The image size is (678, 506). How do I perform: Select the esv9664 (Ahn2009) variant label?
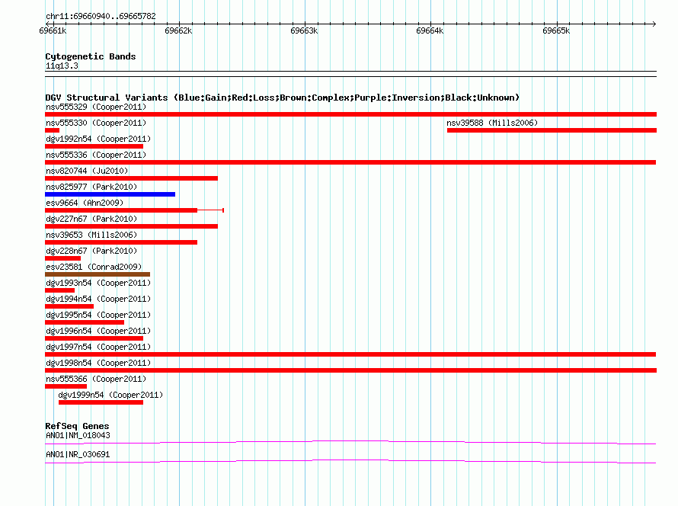pos(85,203)
